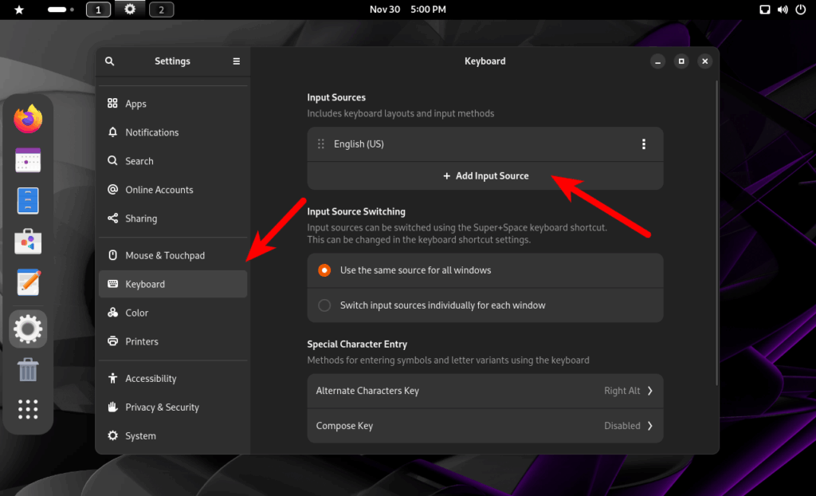Open Text Editor from the dock

click(28, 281)
